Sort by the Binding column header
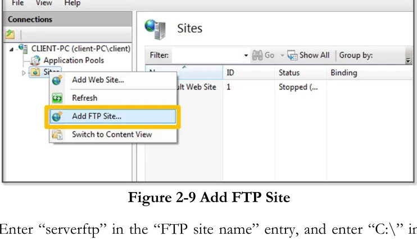This screenshot has height=241, width=417. [x=370, y=73]
